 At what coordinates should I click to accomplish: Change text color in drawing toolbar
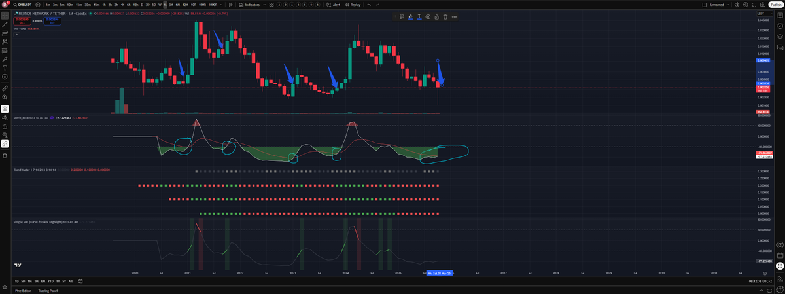coord(419,16)
